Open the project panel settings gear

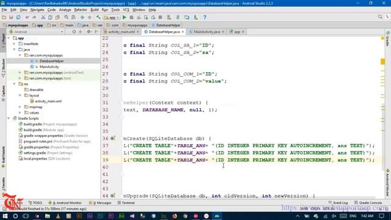[x=89, y=32]
